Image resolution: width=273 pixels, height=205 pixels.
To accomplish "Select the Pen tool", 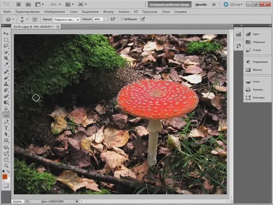I will (x=6, y=122).
